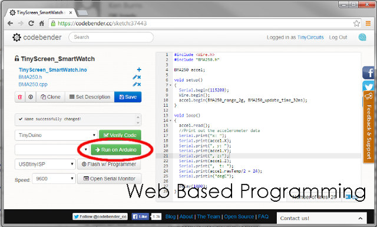Expand the USBtinyISP programmer dropdown
This screenshot has width=377, height=227.
(45, 164)
